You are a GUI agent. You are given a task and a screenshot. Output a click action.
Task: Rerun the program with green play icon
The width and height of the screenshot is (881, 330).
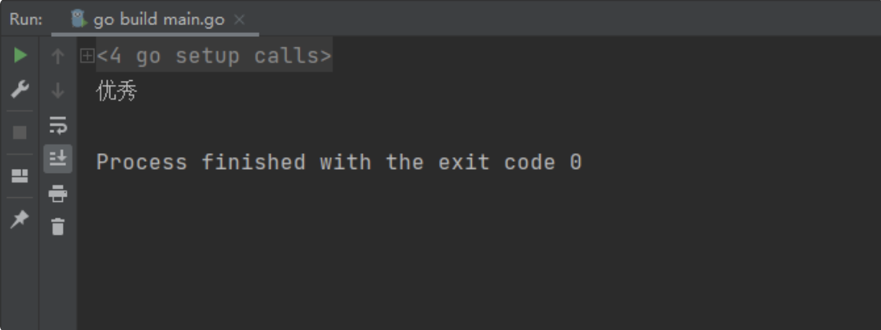pyautogui.click(x=20, y=55)
